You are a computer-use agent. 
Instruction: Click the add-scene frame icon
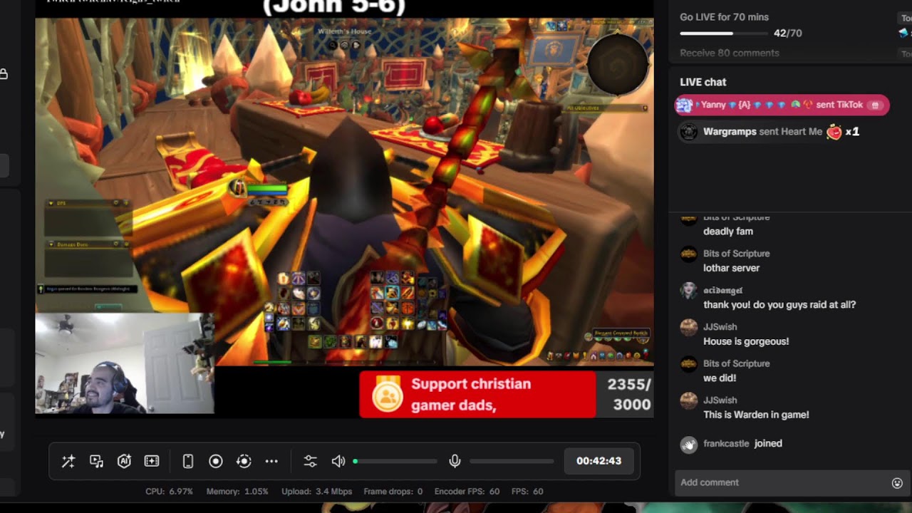(x=152, y=461)
